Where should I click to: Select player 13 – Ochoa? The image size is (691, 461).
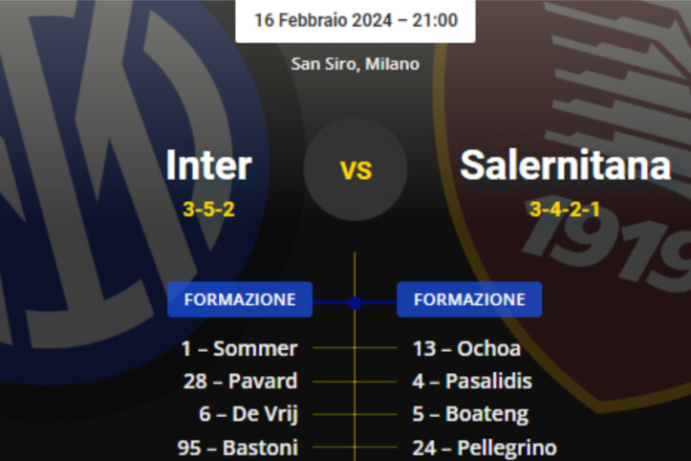click(466, 349)
